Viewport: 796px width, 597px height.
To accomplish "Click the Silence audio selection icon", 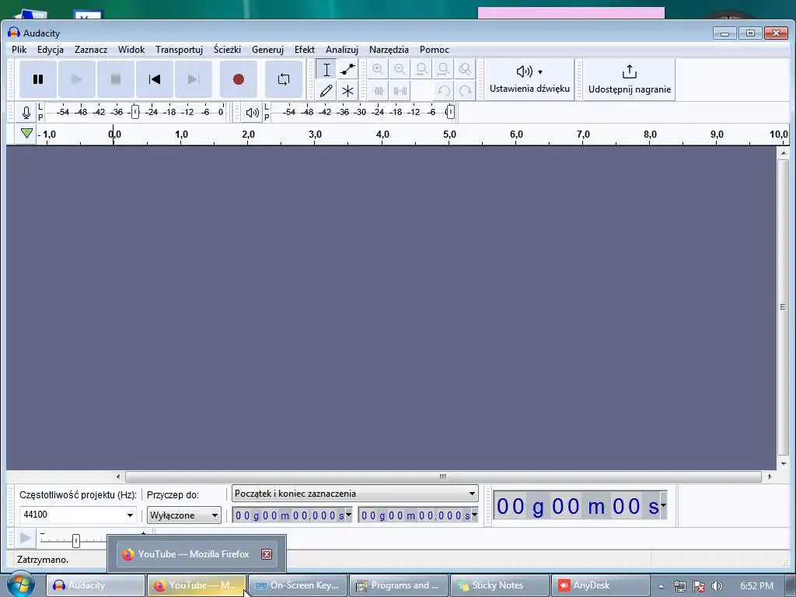I will click(400, 91).
